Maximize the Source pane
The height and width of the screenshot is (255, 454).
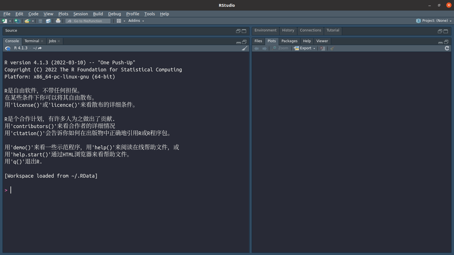click(x=244, y=31)
